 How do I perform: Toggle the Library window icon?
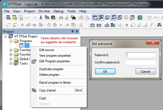[x=107, y=18]
